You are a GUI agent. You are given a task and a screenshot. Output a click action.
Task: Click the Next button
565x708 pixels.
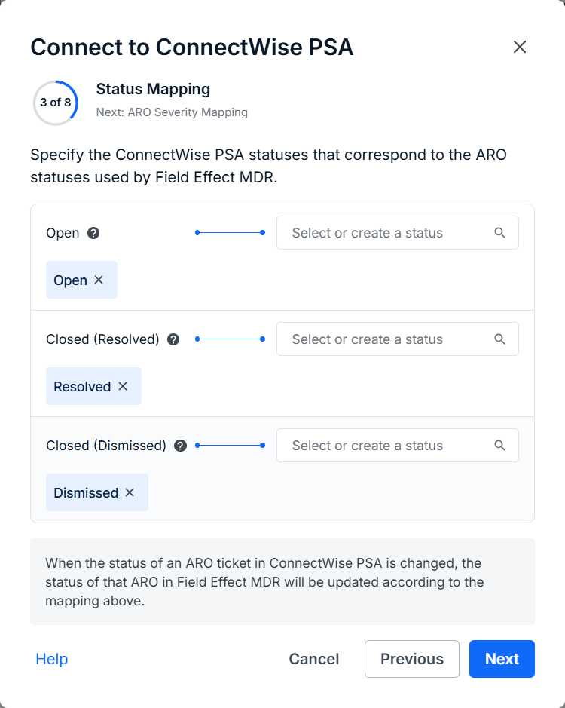point(502,659)
